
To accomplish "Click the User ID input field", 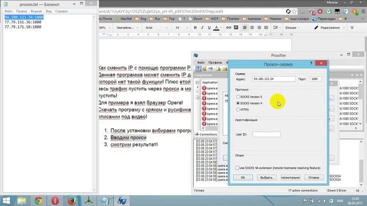I will pyautogui.click(x=266, y=134).
